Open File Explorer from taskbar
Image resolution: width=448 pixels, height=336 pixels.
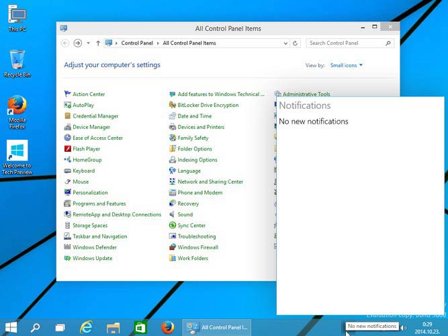coord(113,327)
